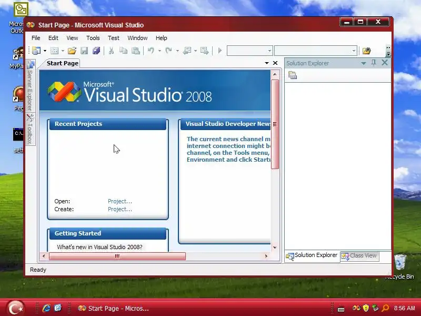Click the Open File folder icon

(x=72, y=51)
